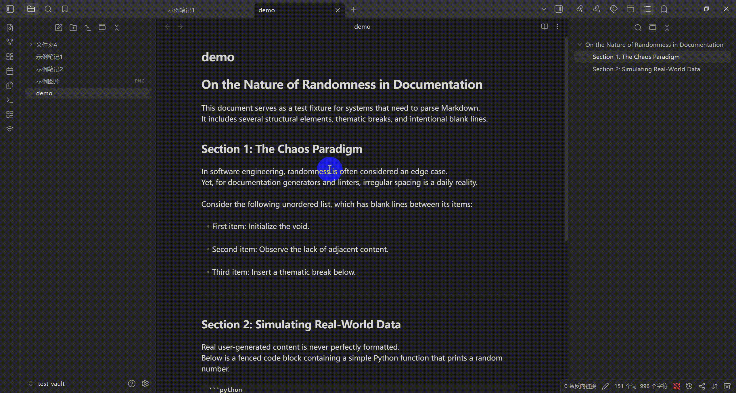Open the command palette

pyautogui.click(x=10, y=100)
